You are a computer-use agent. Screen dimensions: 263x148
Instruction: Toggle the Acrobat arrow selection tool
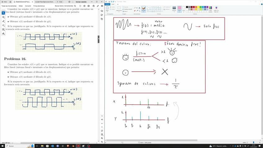(x=3, y=13)
